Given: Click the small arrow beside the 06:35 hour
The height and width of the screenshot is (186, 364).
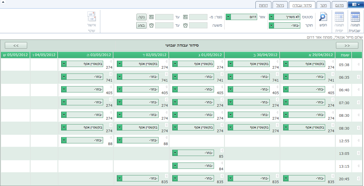Looking at the screenshot, I should point(358,77).
